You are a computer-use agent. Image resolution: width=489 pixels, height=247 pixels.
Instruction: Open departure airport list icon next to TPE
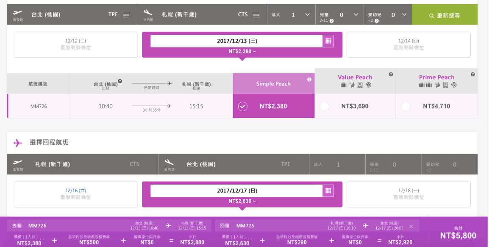tap(126, 15)
